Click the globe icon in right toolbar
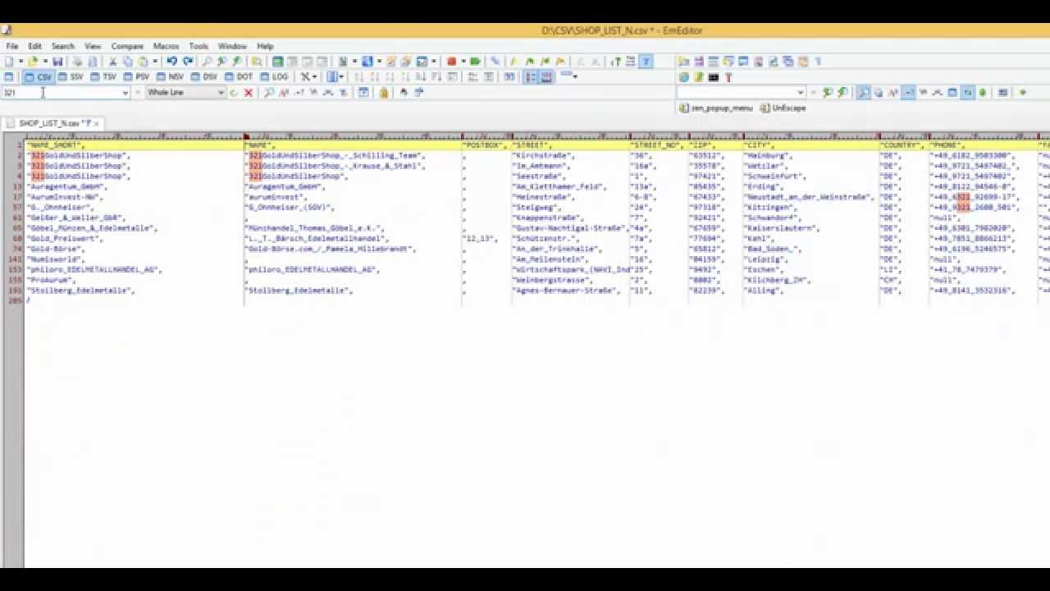1050x591 pixels. pos(683,77)
